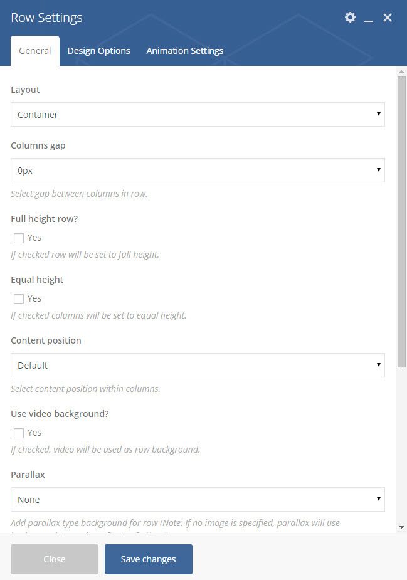407x580 pixels.
Task: Open the settings gear icon in header
Action: 351,18
